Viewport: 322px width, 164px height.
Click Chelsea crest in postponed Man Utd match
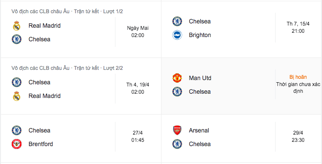point(177,92)
